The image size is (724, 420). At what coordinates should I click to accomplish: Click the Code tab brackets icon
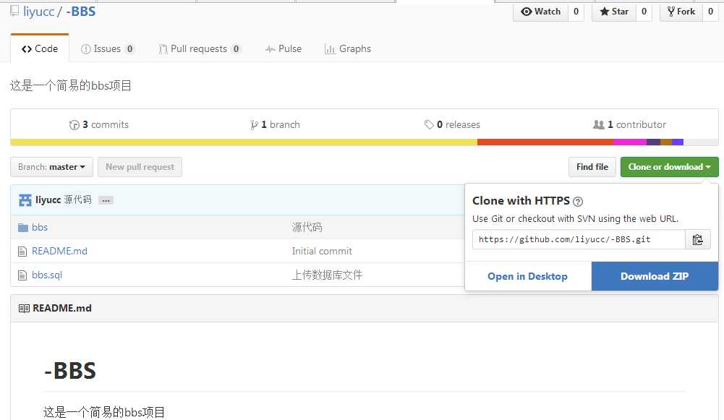click(27, 49)
